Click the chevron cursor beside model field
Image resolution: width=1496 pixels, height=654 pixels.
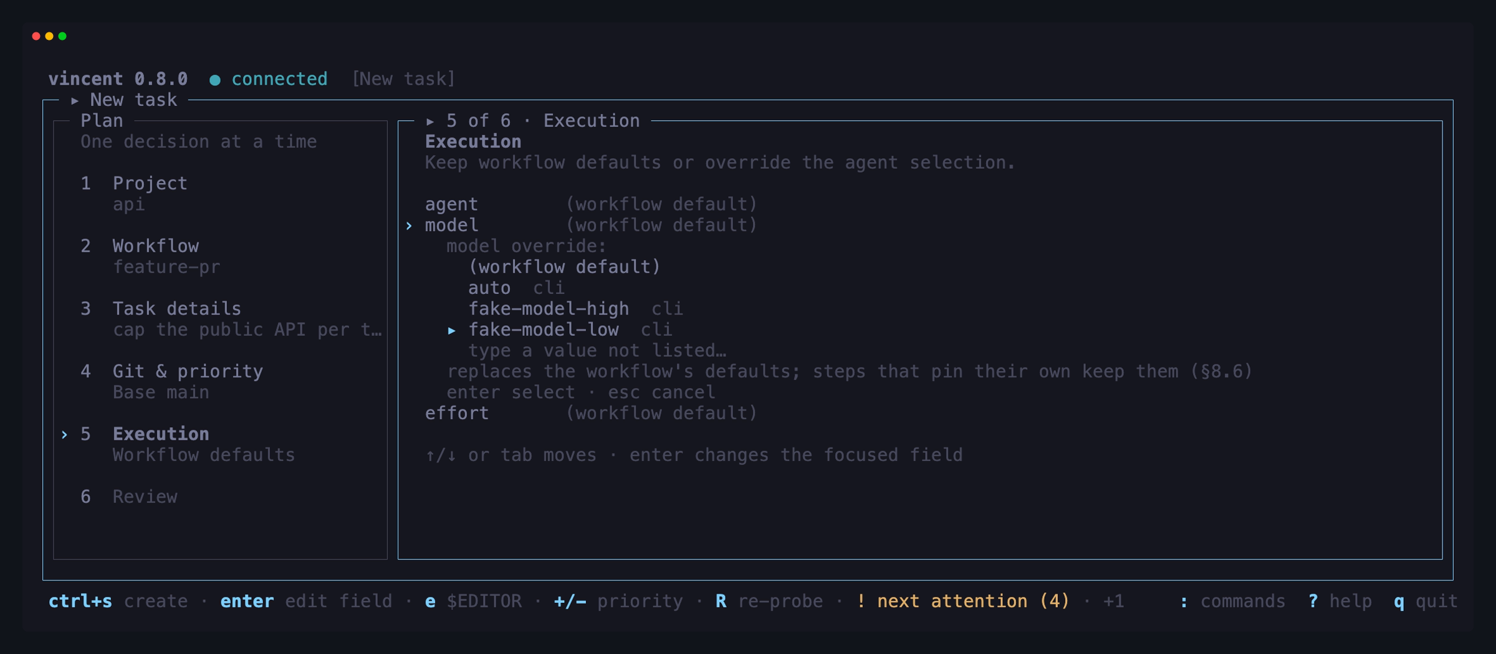coord(409,225)
